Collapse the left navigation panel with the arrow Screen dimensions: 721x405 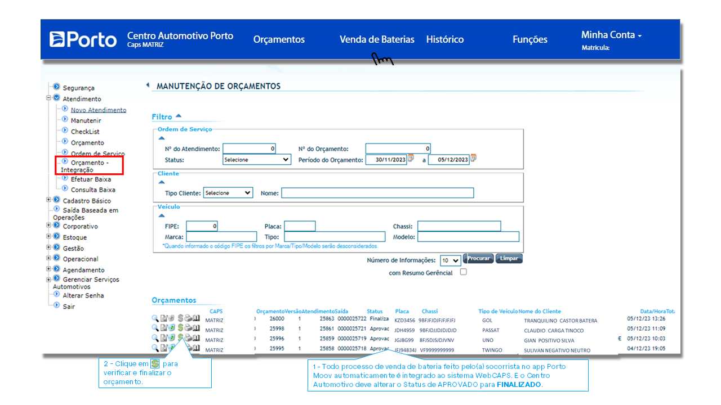pyautogui.click(x=148, y=85)
